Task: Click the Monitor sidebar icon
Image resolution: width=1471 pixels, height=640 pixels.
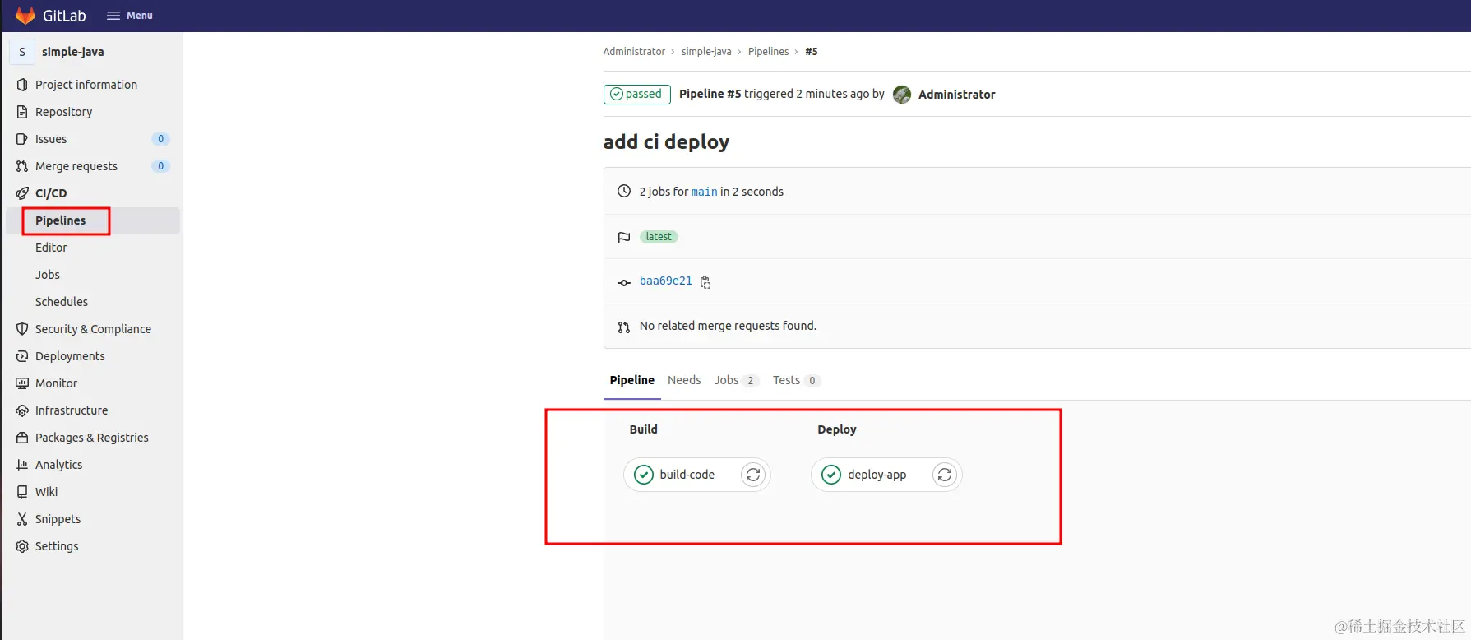Action: 22,383
